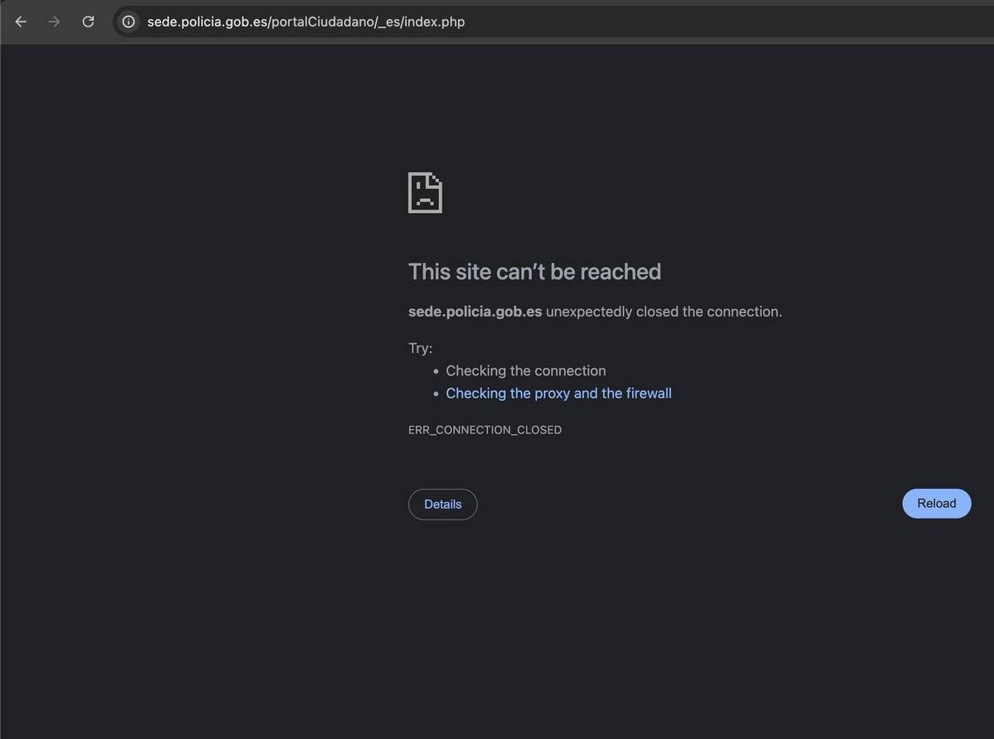Open 'Checking the proxy and the firewall' link
The image size is (994, 739).
click(558, 394)
